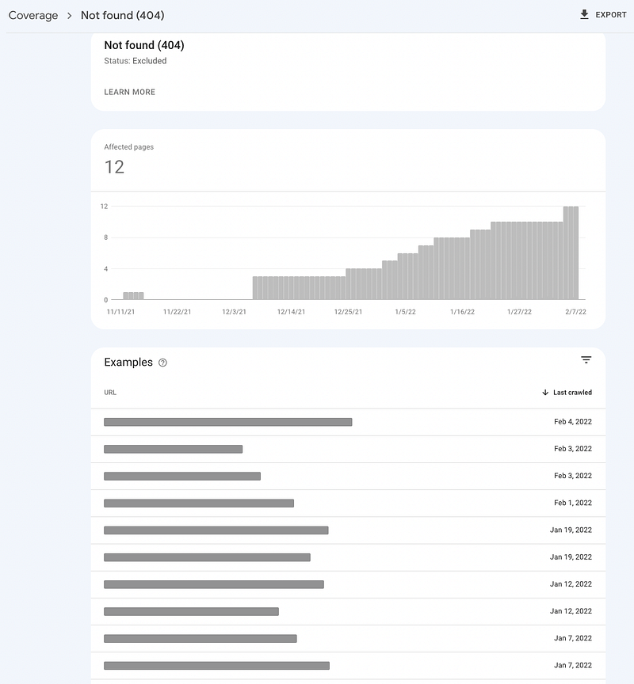Select the first Jan 19, 2022 URL row

click(348, 530)
